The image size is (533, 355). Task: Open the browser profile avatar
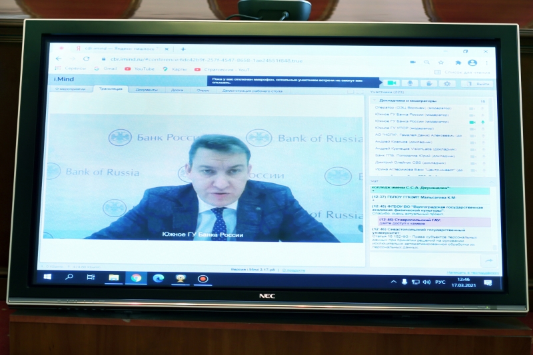[472, 63]
